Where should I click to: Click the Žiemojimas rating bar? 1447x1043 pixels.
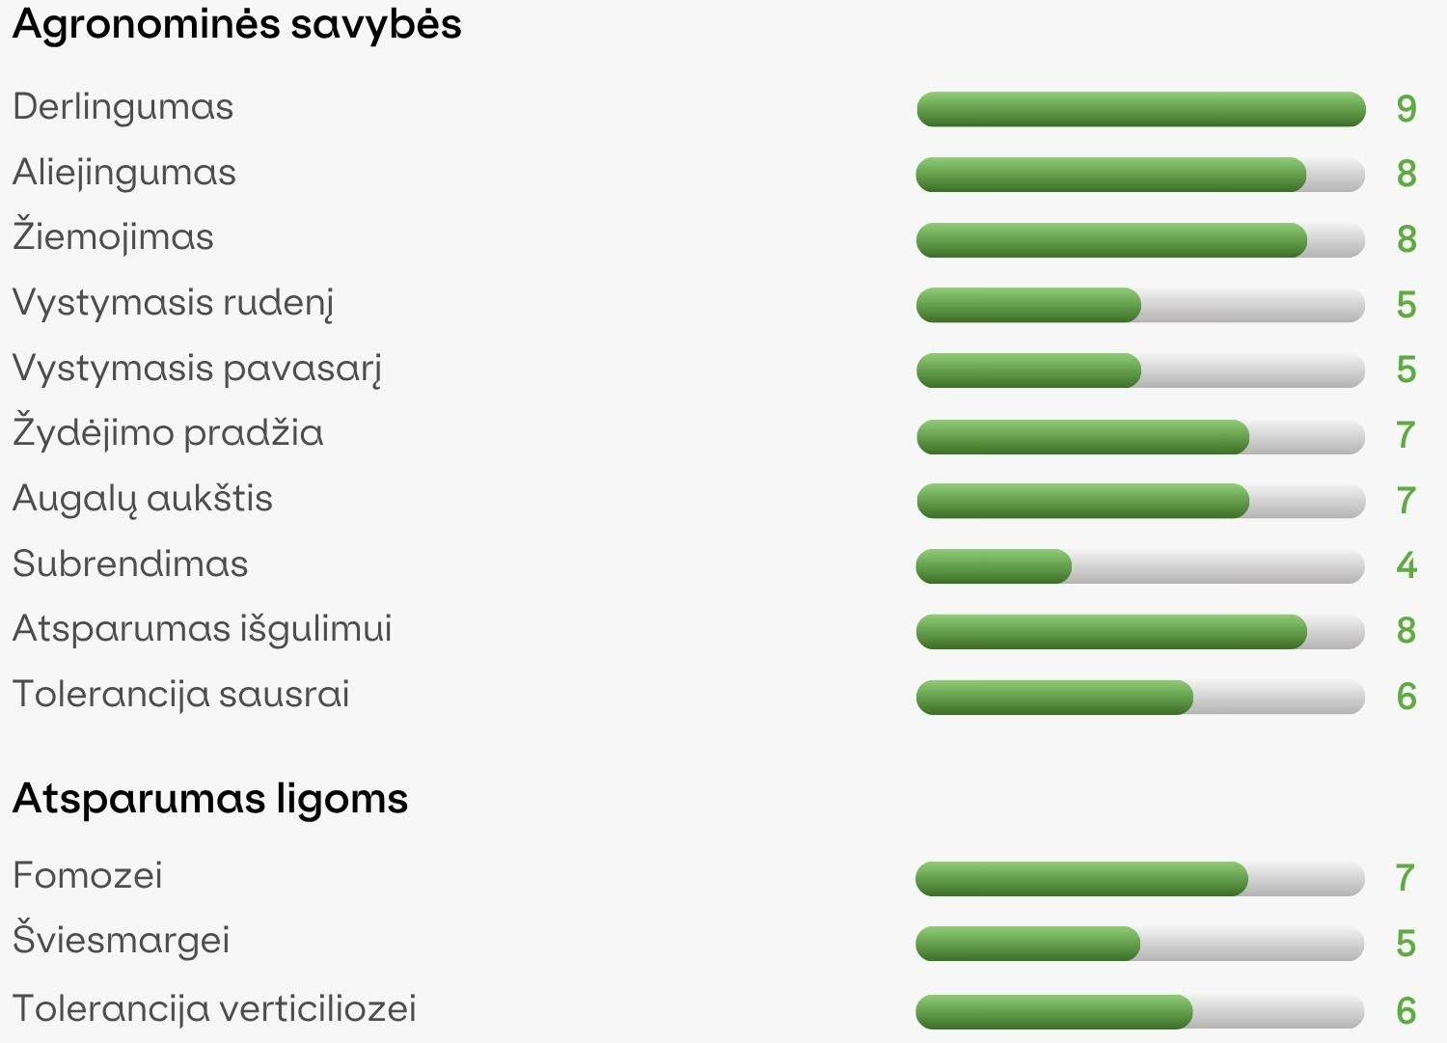(x=1140, y=240)
